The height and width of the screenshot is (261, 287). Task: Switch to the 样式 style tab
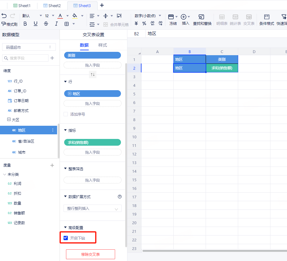click(103, 45)
